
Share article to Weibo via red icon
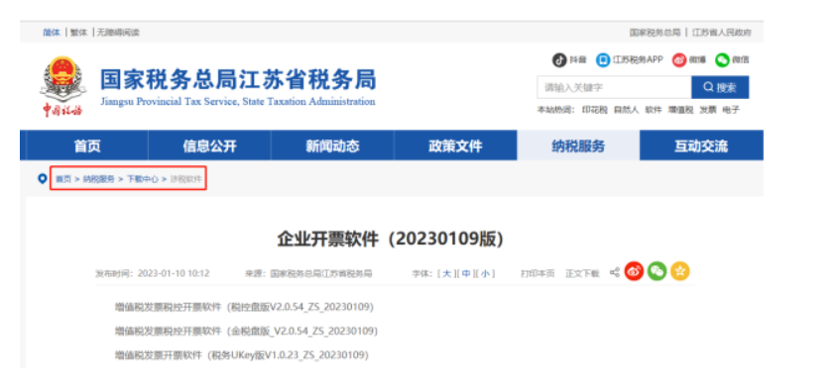634,271
